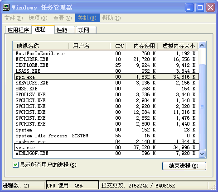
Task: Click the Task Manager title bar icon
Action: pyautogui.click(x=6, y=7)
